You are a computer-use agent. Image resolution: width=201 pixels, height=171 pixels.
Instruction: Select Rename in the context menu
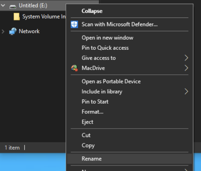point(129,159)
